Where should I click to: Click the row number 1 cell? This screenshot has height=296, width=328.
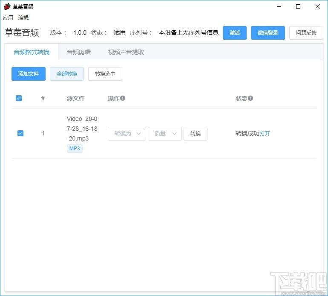point(43,133)
